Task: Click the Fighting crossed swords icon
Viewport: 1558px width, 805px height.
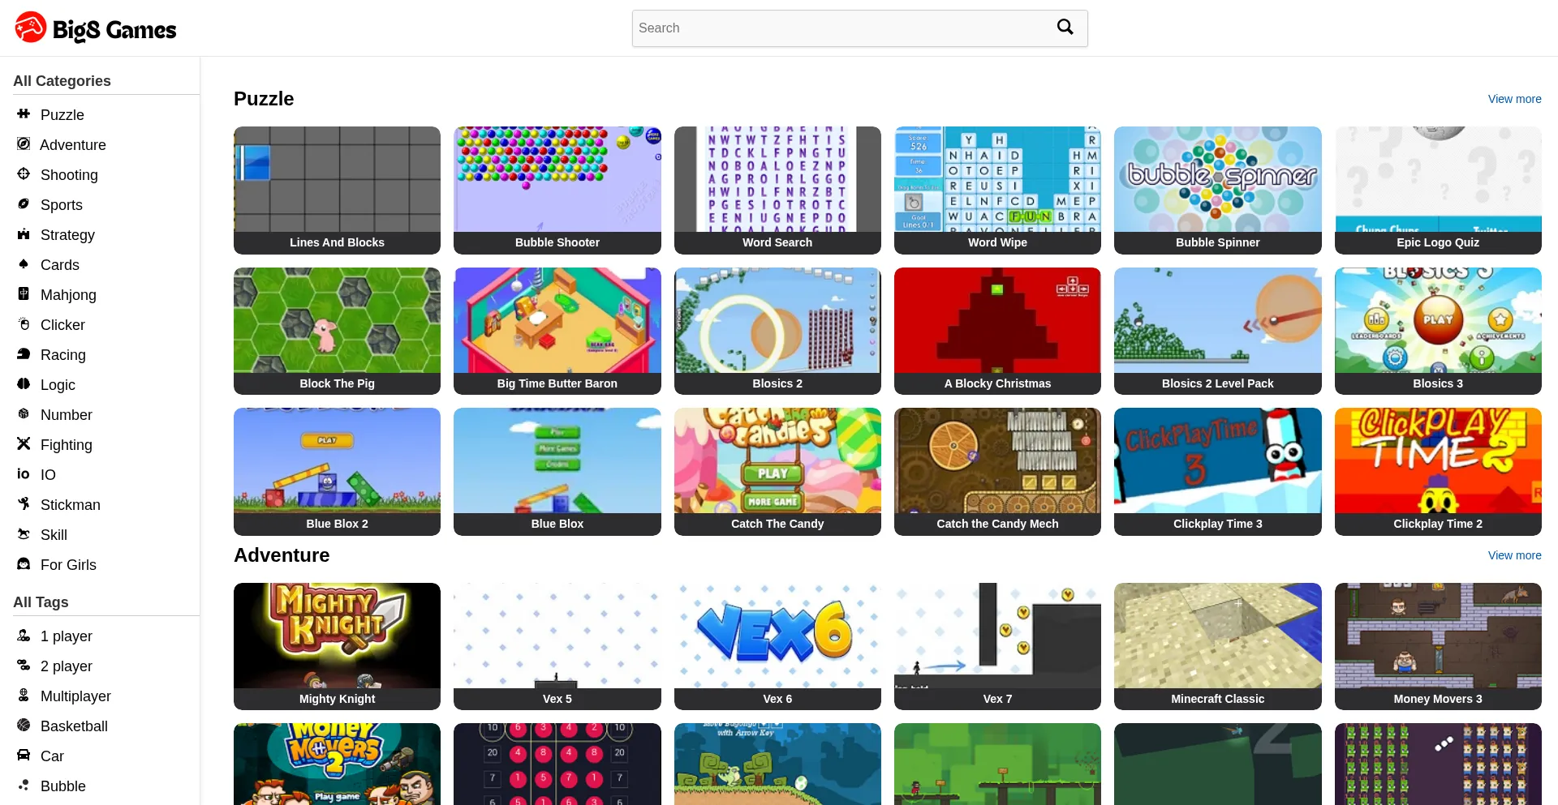Action: (x=24, y=444)
